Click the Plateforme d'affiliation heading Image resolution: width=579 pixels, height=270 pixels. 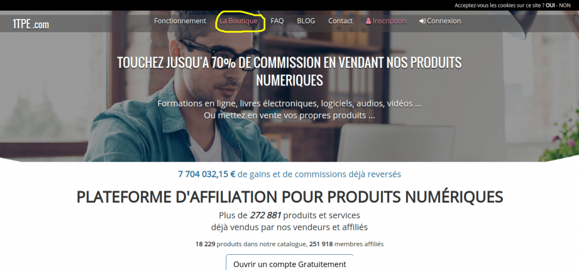point(289,197)
